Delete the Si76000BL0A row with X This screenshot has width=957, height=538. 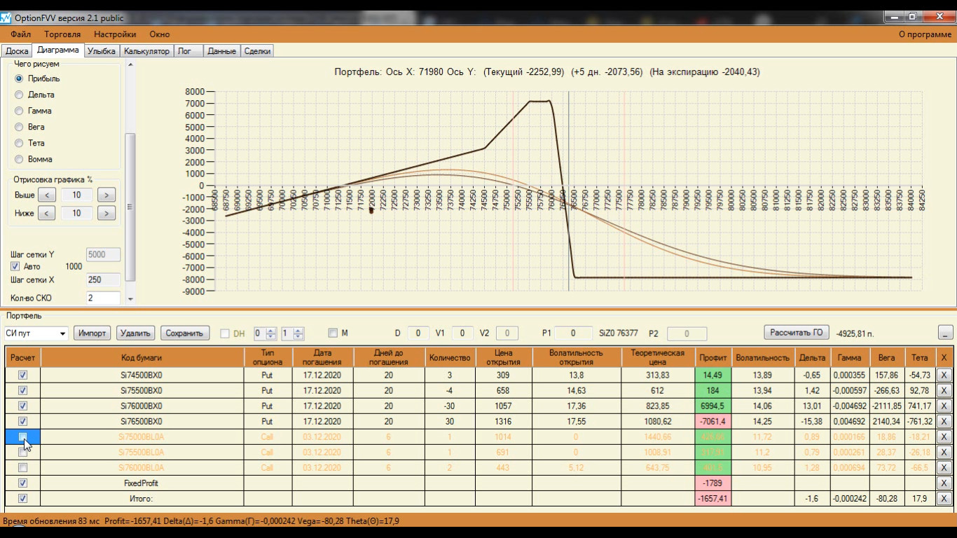944,467
